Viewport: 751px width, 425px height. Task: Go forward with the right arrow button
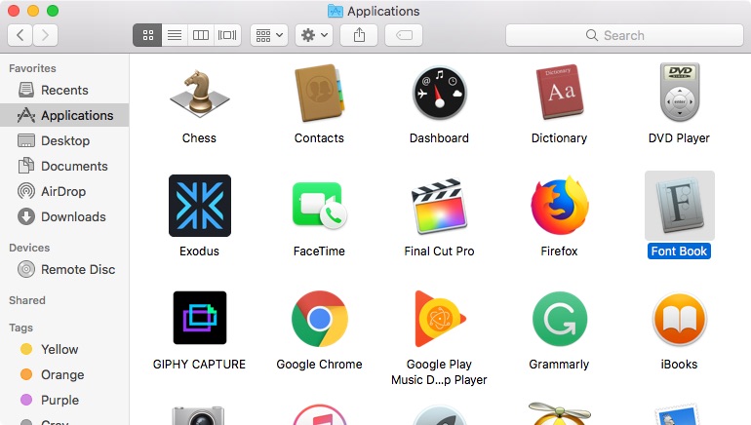[x=46, y=35]
